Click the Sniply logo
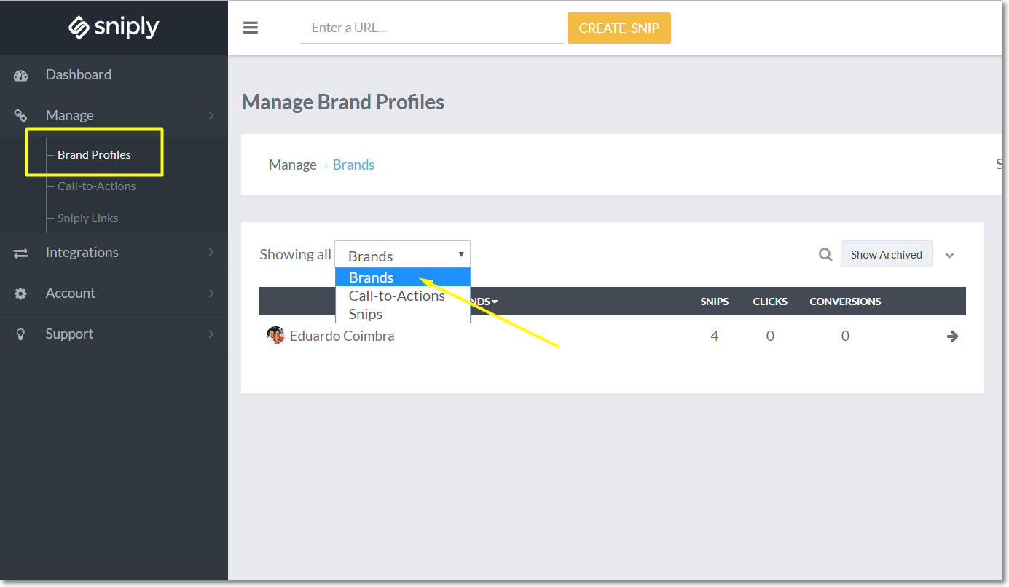Viewport: 1009px width, 587px height. [x=114, y=28]
